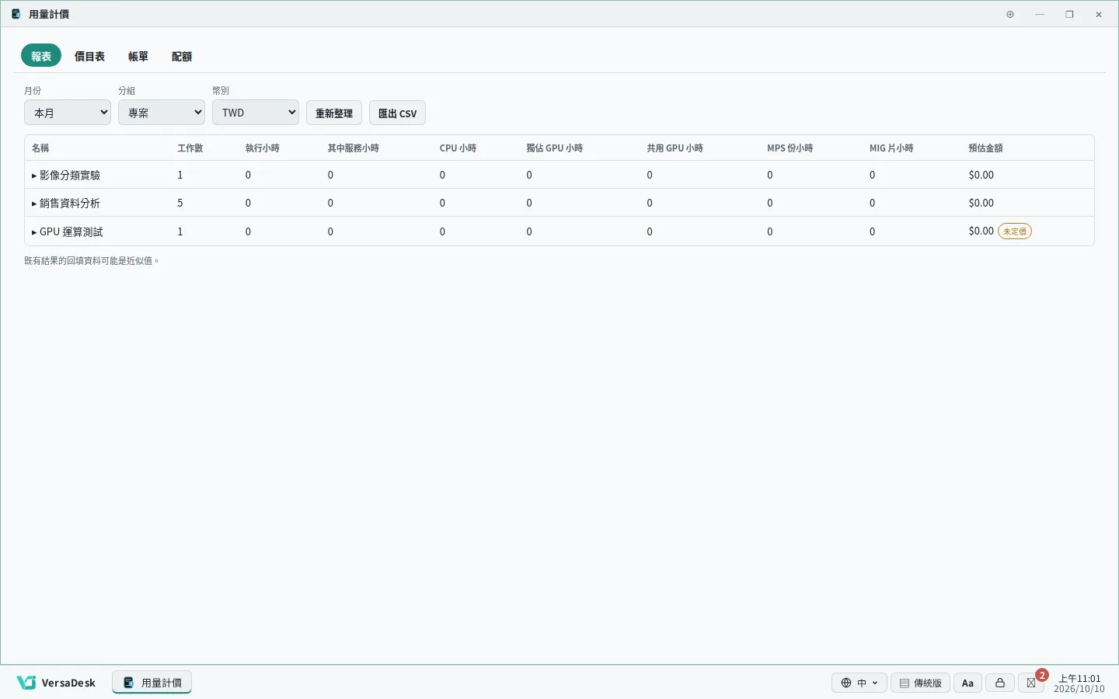Maximize the 用量計價 window
This screenshot has width=1119, height=699.
click(x=1069, y=14)
